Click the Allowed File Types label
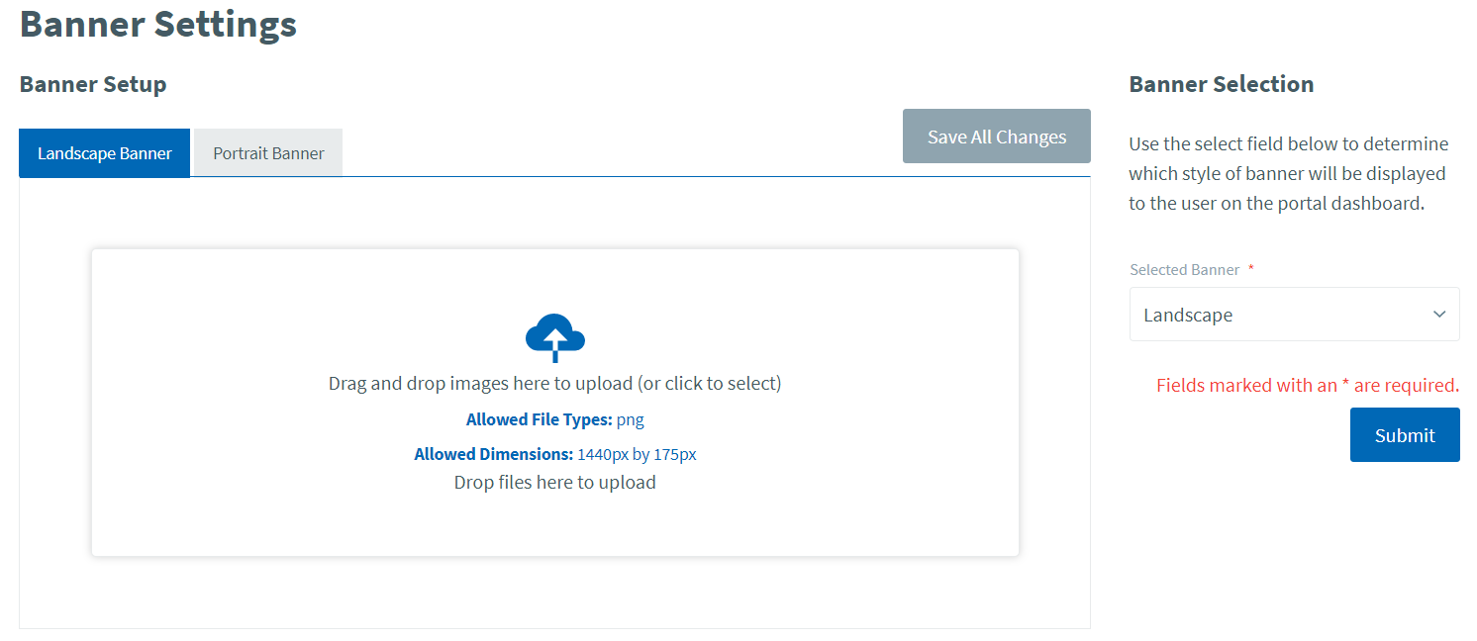This screenshot has width=1477, height=641. click(x=539, y=419)
